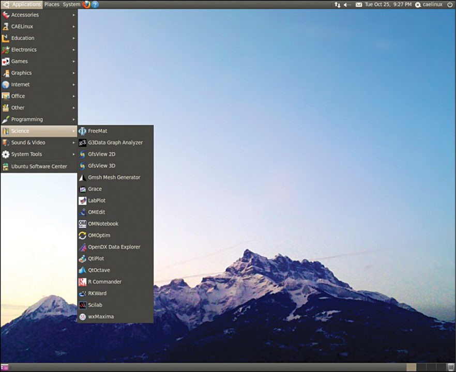Open the Trash icon in bottom panel
This screenshot has width=456, height=372.
click(450, 367)
